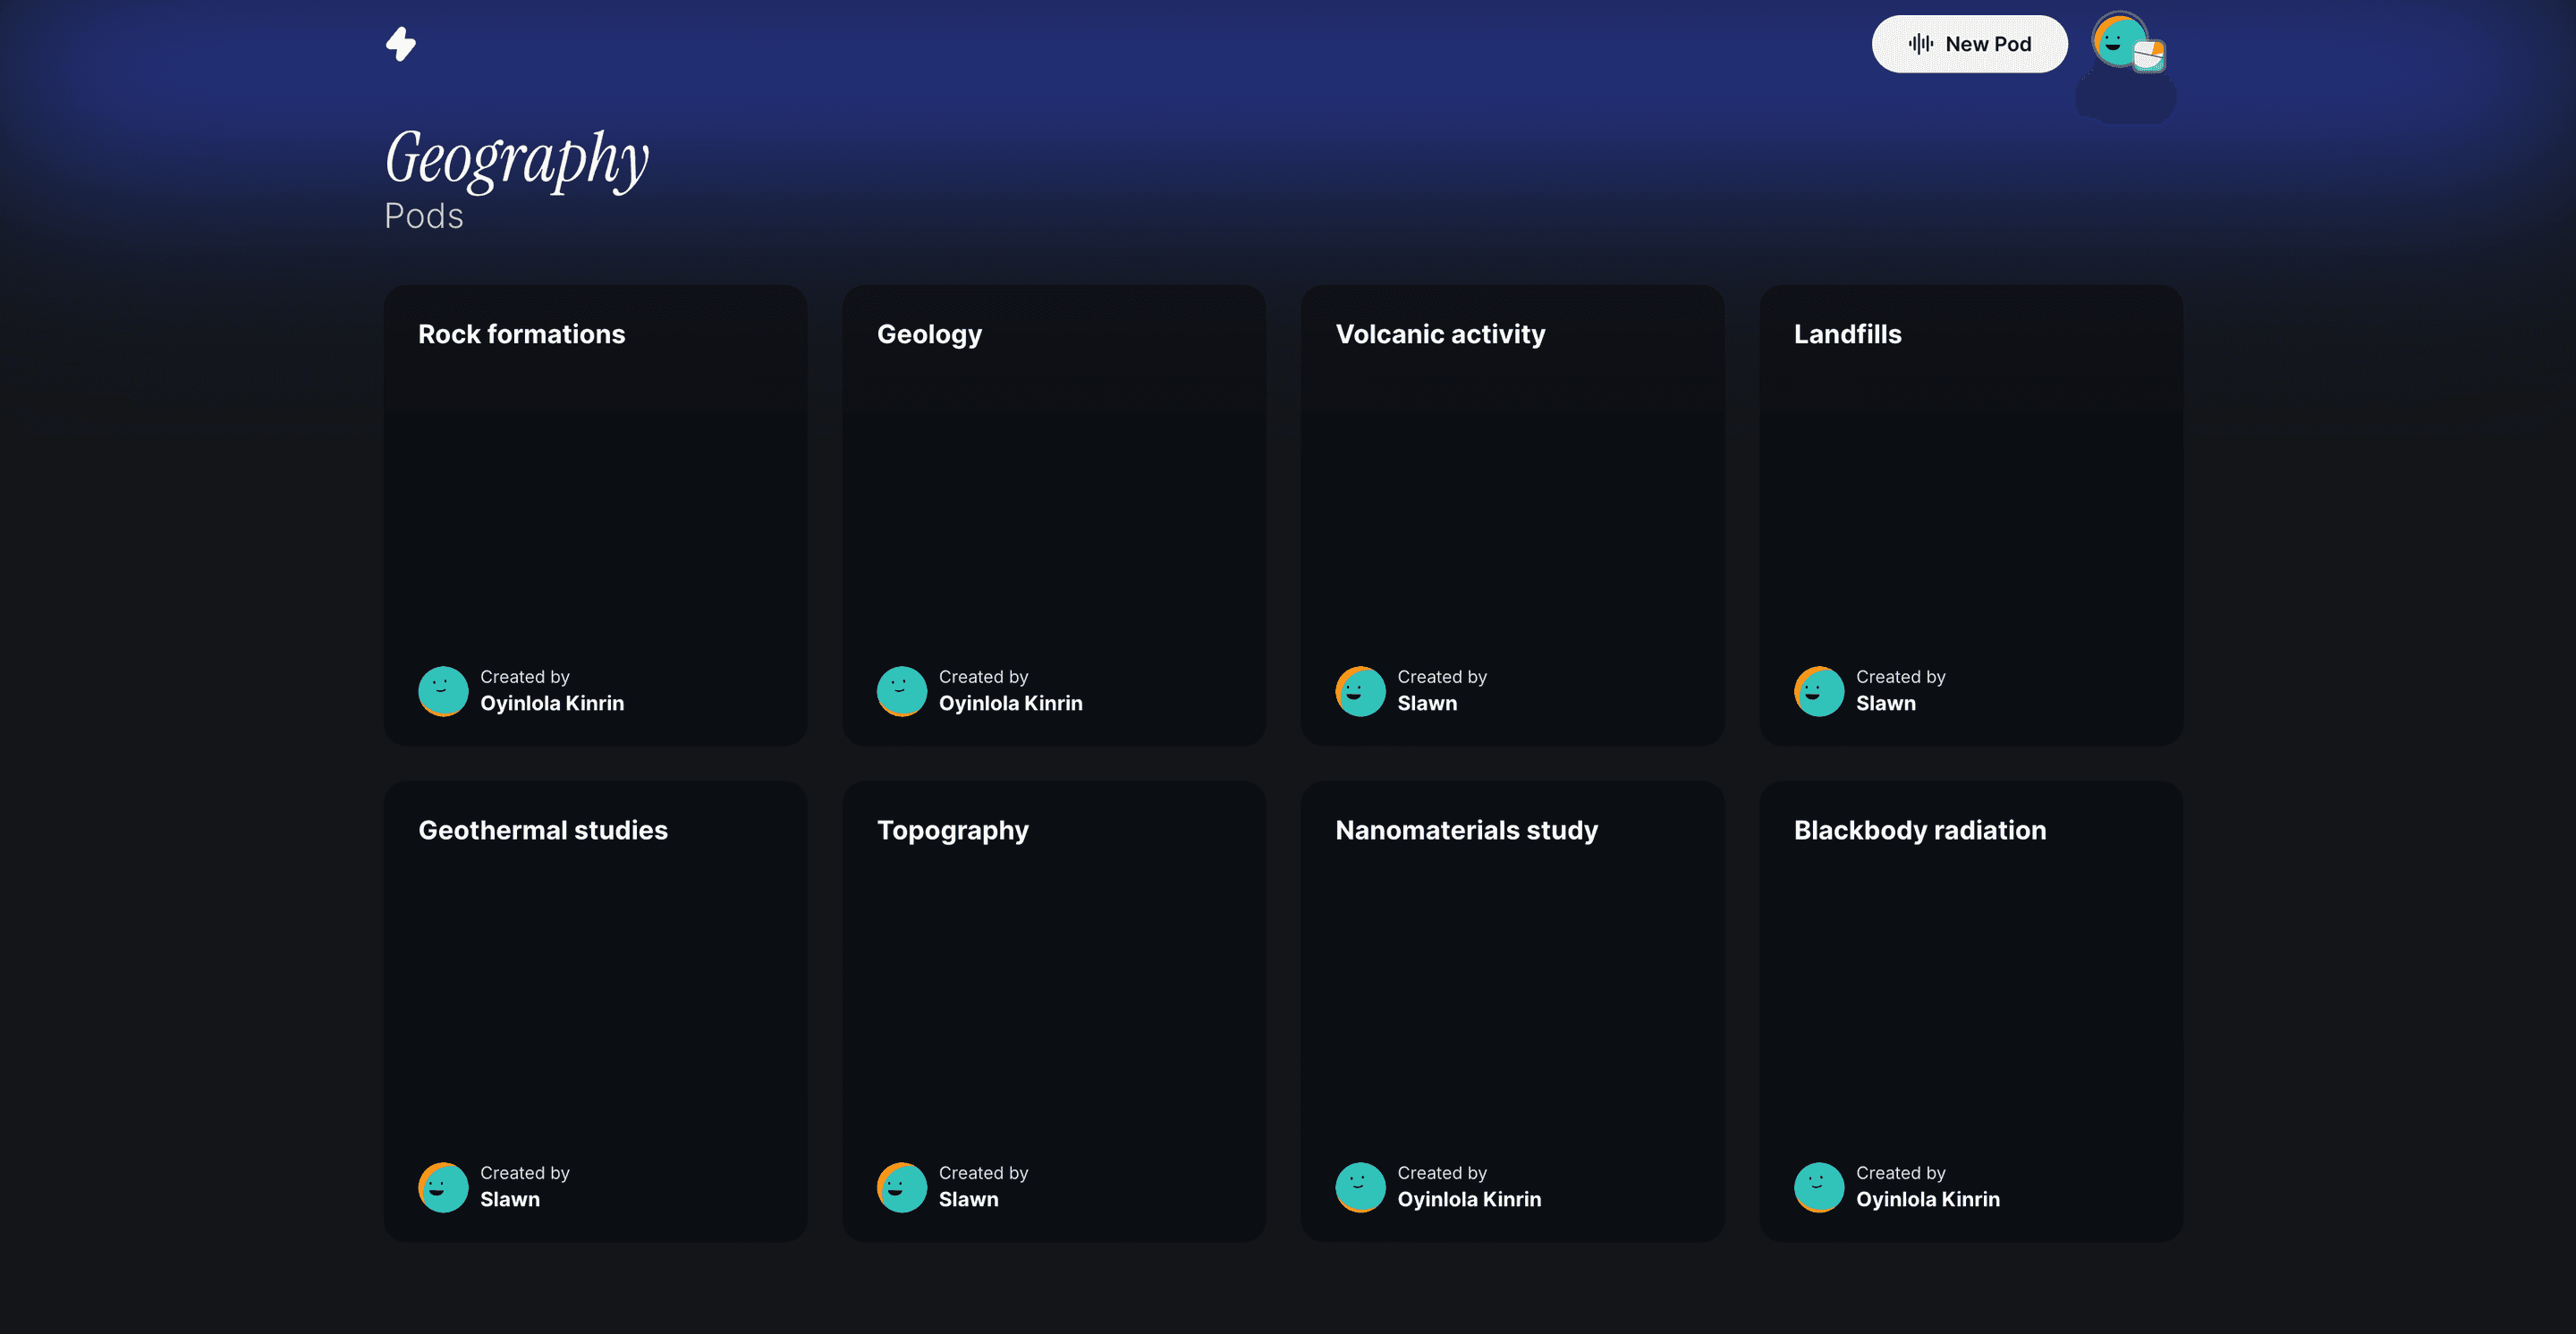Image resolution: width=2576 pixels, height=1334 pixels.
Task: Open the Blackbody radiation pod
Action: [1971, 1011]
